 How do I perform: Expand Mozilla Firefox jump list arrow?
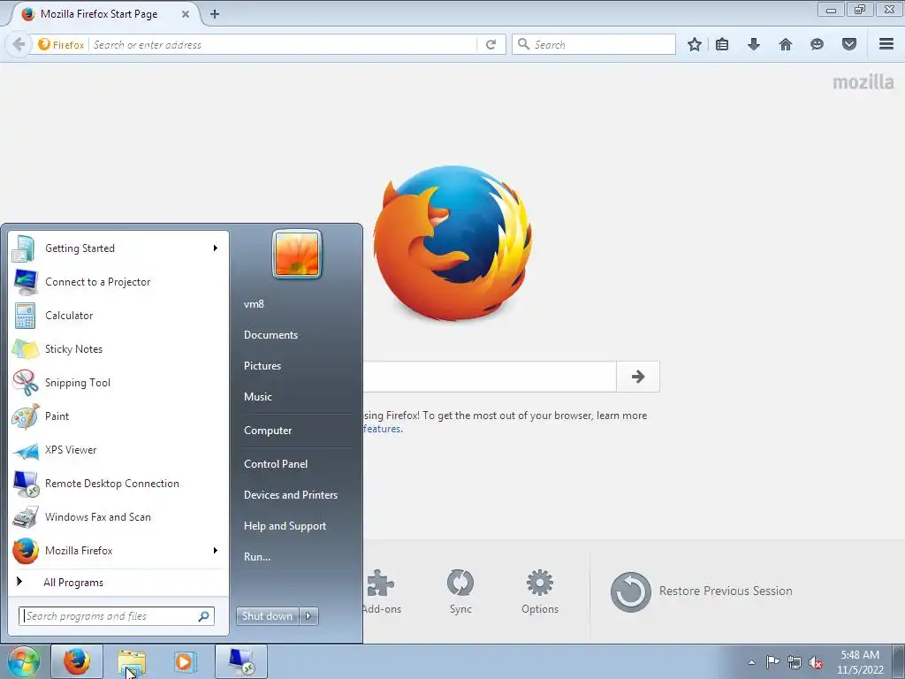point(216,550)
